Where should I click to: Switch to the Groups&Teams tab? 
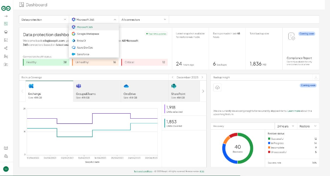pyautogui.click(x=97, y=91)
